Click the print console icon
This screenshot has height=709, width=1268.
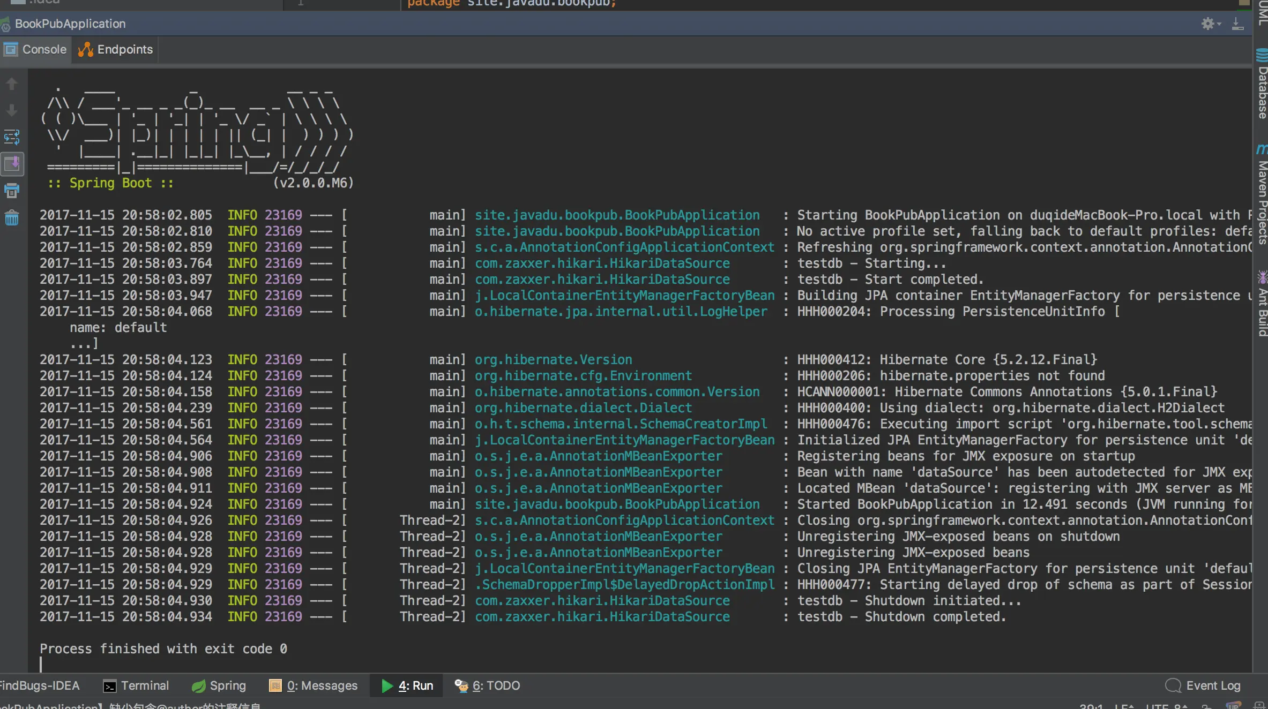click(x=12, y=191)
